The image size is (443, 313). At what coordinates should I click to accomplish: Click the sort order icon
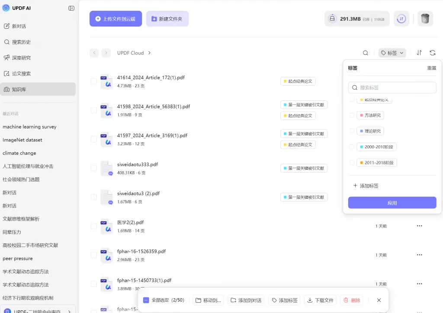pos(419,53)
